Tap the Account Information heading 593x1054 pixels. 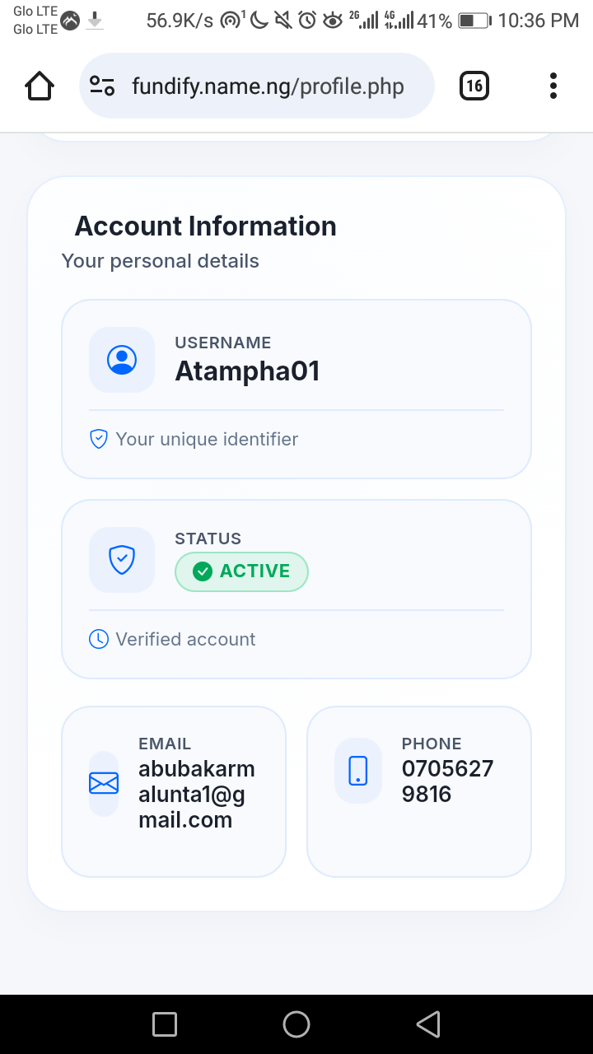tap(205, 226)
